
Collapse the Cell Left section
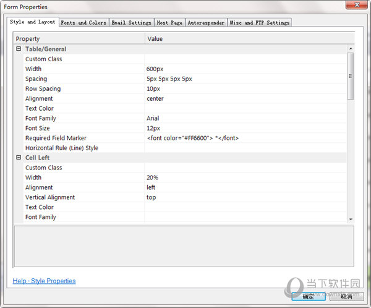point(19,158)
